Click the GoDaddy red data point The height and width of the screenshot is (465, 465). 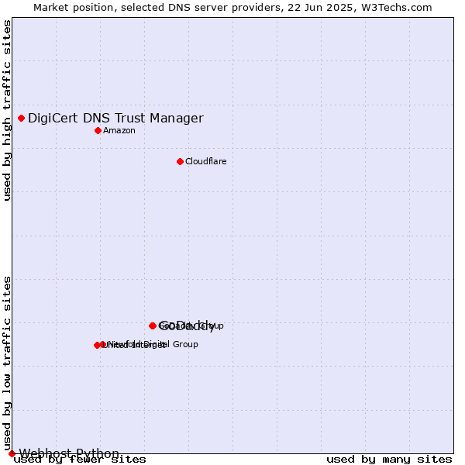coord(153,326)
